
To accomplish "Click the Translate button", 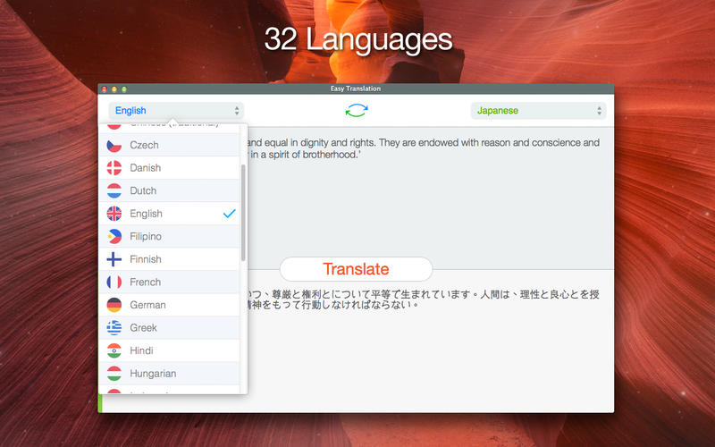I will [x=356, y=269].
